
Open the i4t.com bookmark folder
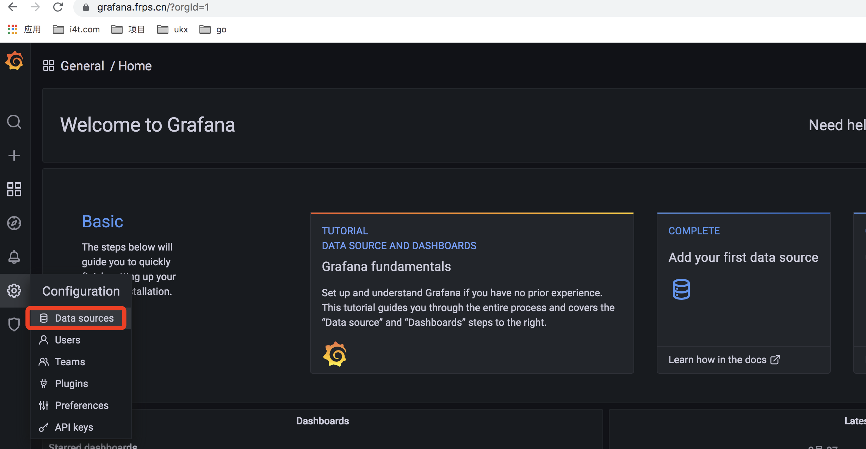(76, 29)
